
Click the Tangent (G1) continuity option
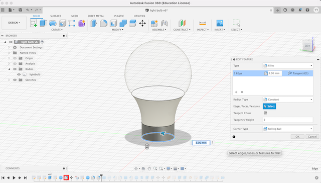[x=298, y=73]
